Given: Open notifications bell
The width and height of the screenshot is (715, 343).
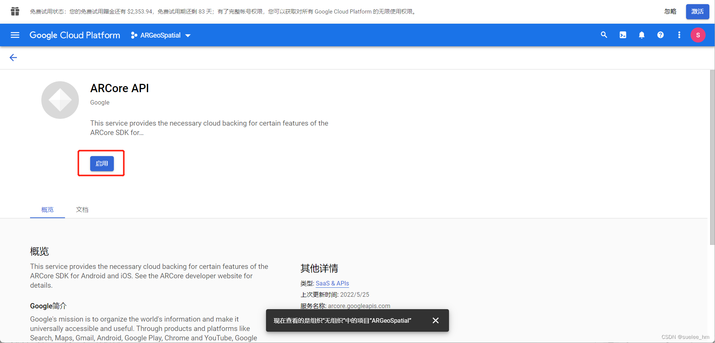Looking at the screenshot, I should point(641,35).
